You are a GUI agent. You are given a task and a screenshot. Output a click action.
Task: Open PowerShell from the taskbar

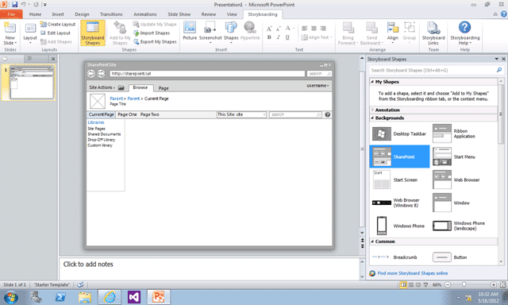click(x=60, y=297)
